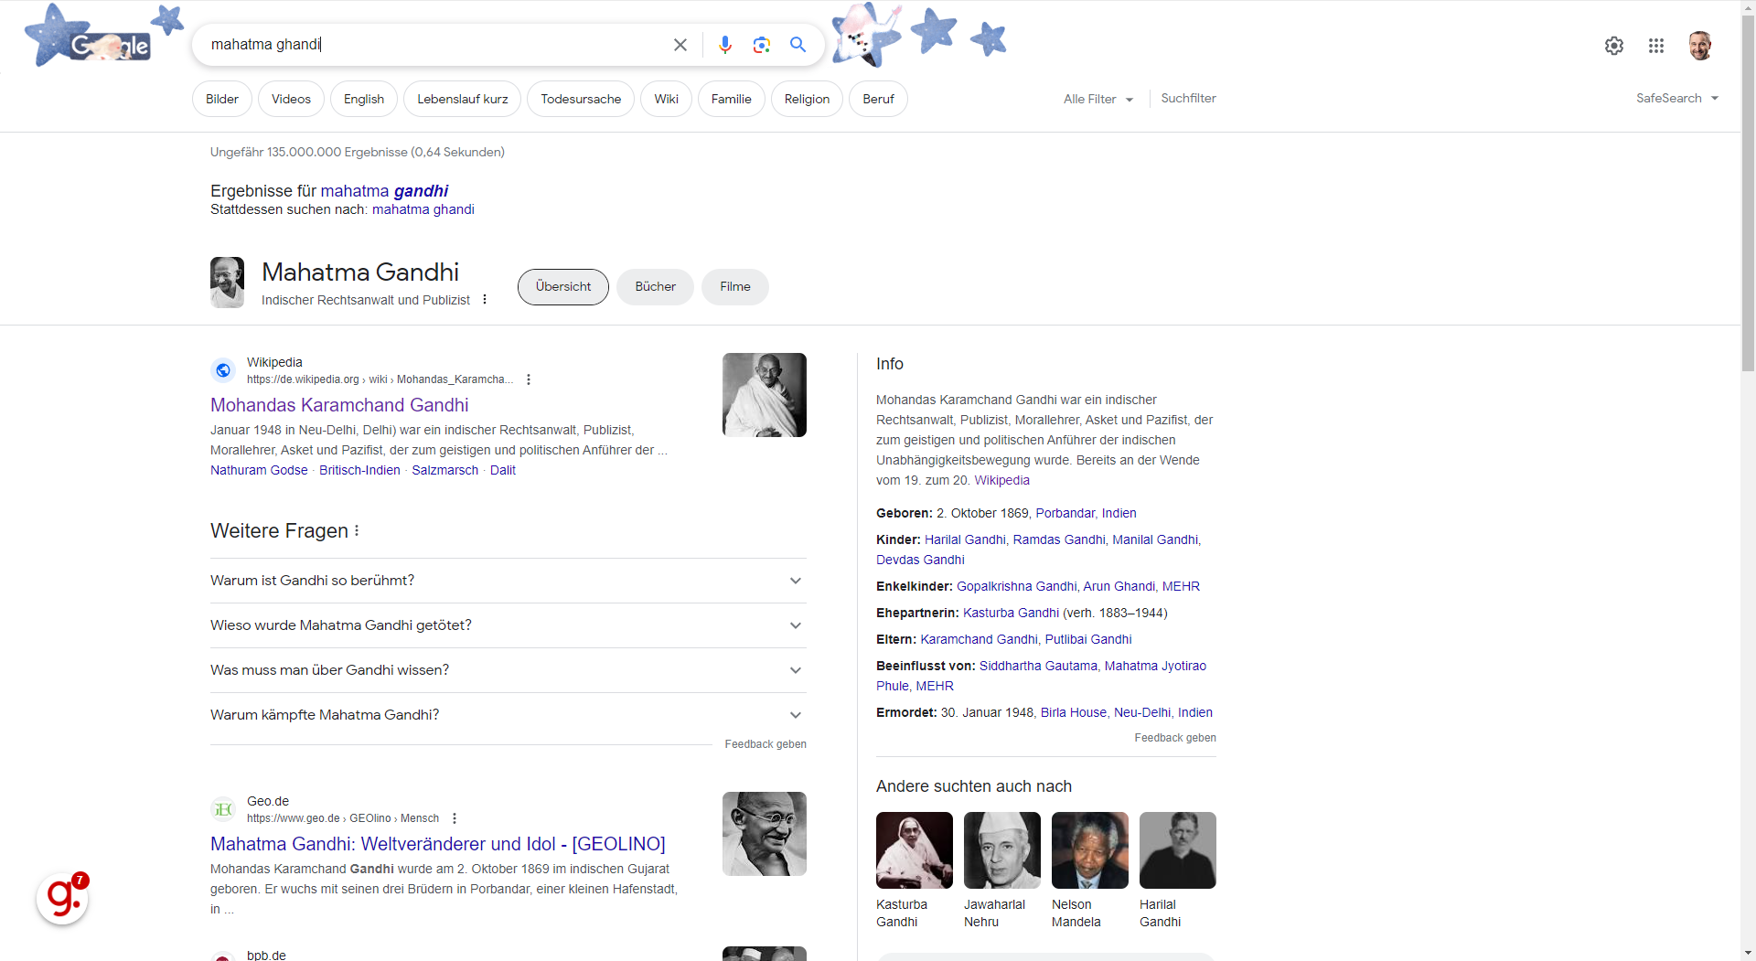Image resolution: width=1756 pixels, height=961 pixels.
Task: Open three-dot menu of Geo.de result
Action: (455, 818)
